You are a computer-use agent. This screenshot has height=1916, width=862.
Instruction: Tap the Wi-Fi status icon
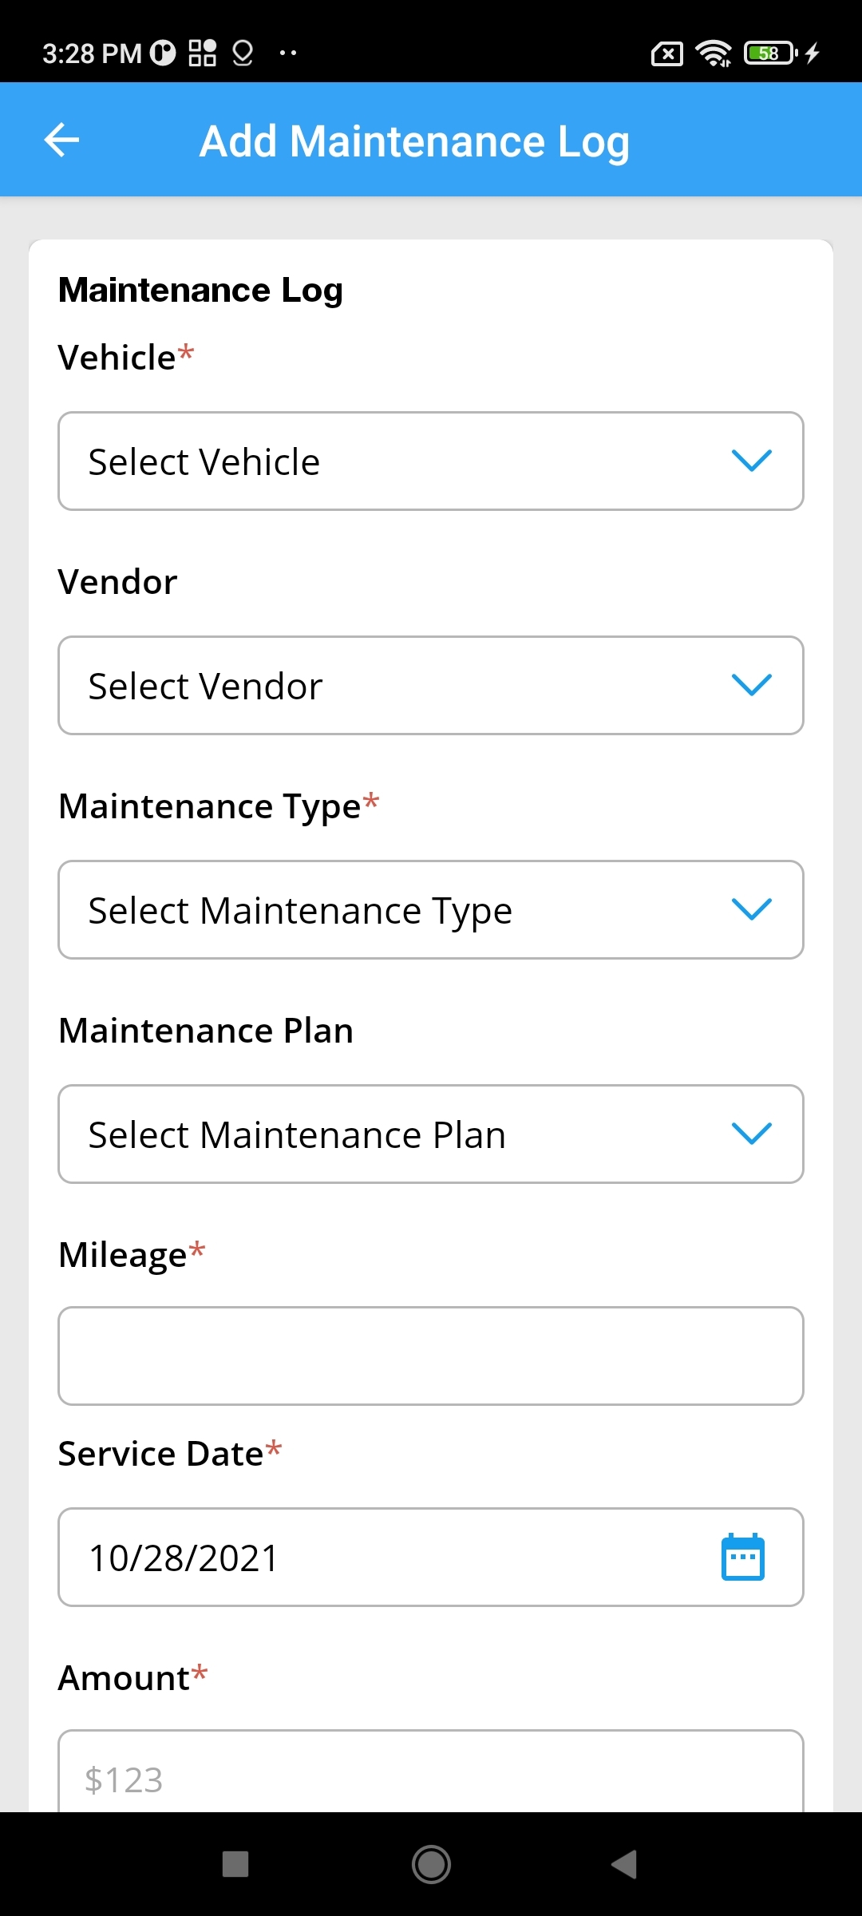[714, 53]
